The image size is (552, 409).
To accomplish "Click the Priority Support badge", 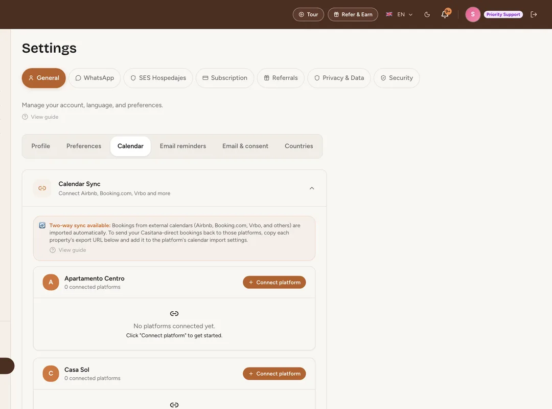I will click(503, 14).
